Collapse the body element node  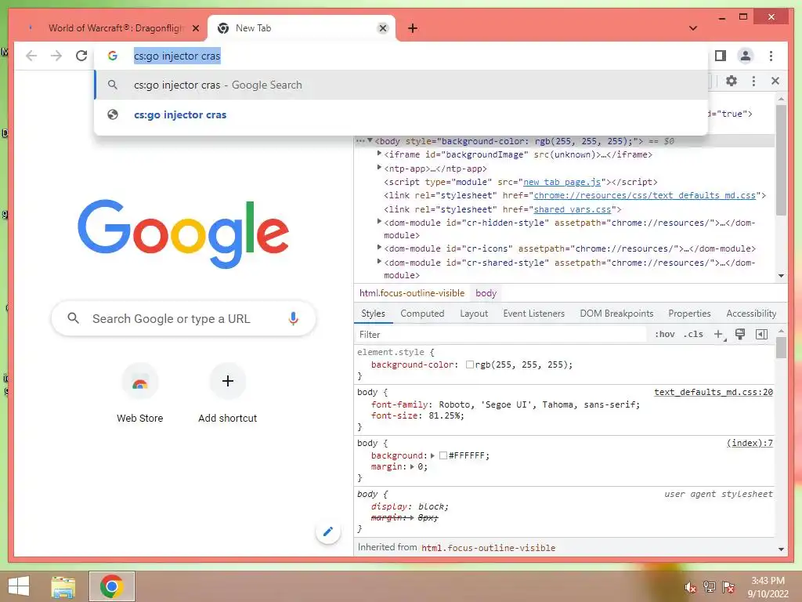[370, 140]
